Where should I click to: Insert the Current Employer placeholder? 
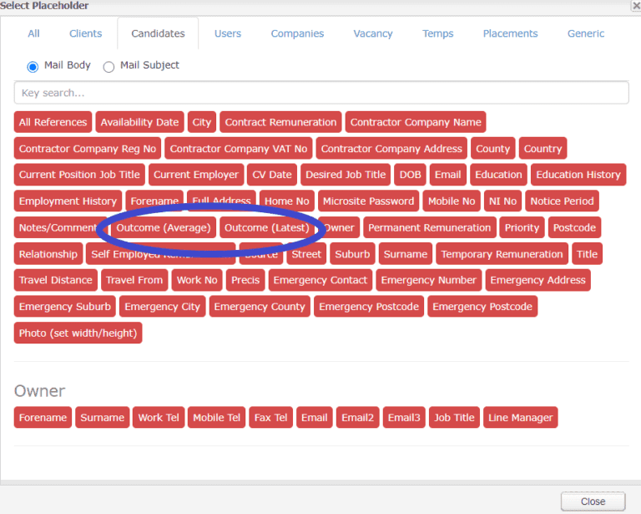click(x=196, y=175)
